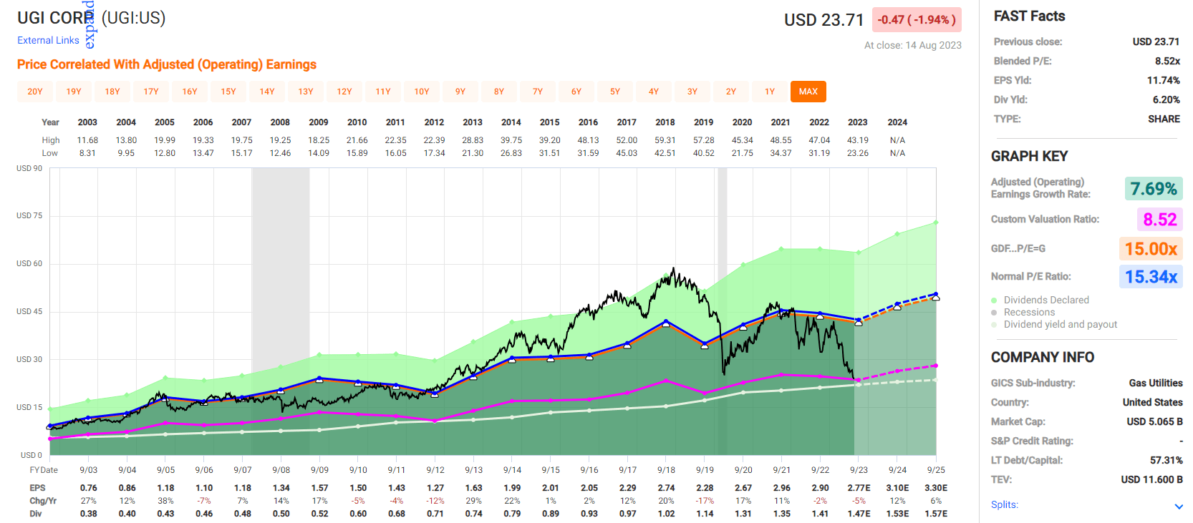Select the 17Y time range tab
Viewport: 1193px width, 523px height.
tap(151, 92)
